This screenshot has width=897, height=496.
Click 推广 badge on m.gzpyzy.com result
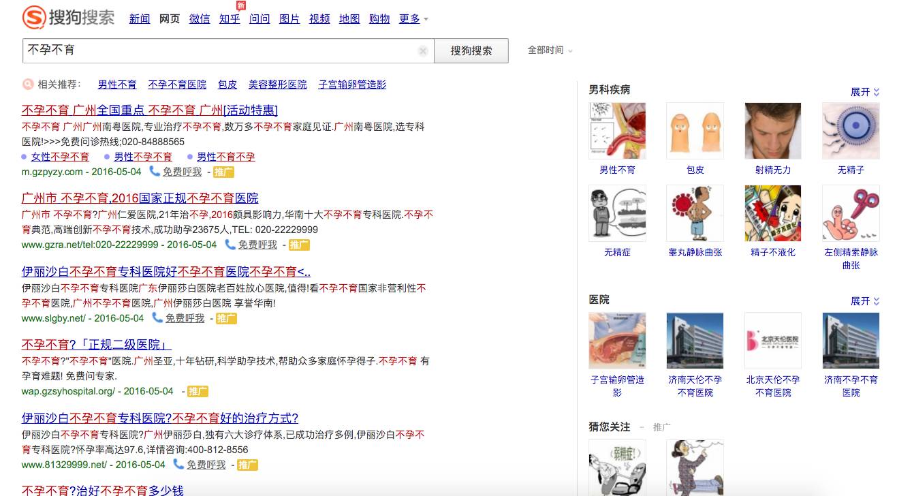coord(223,172)
